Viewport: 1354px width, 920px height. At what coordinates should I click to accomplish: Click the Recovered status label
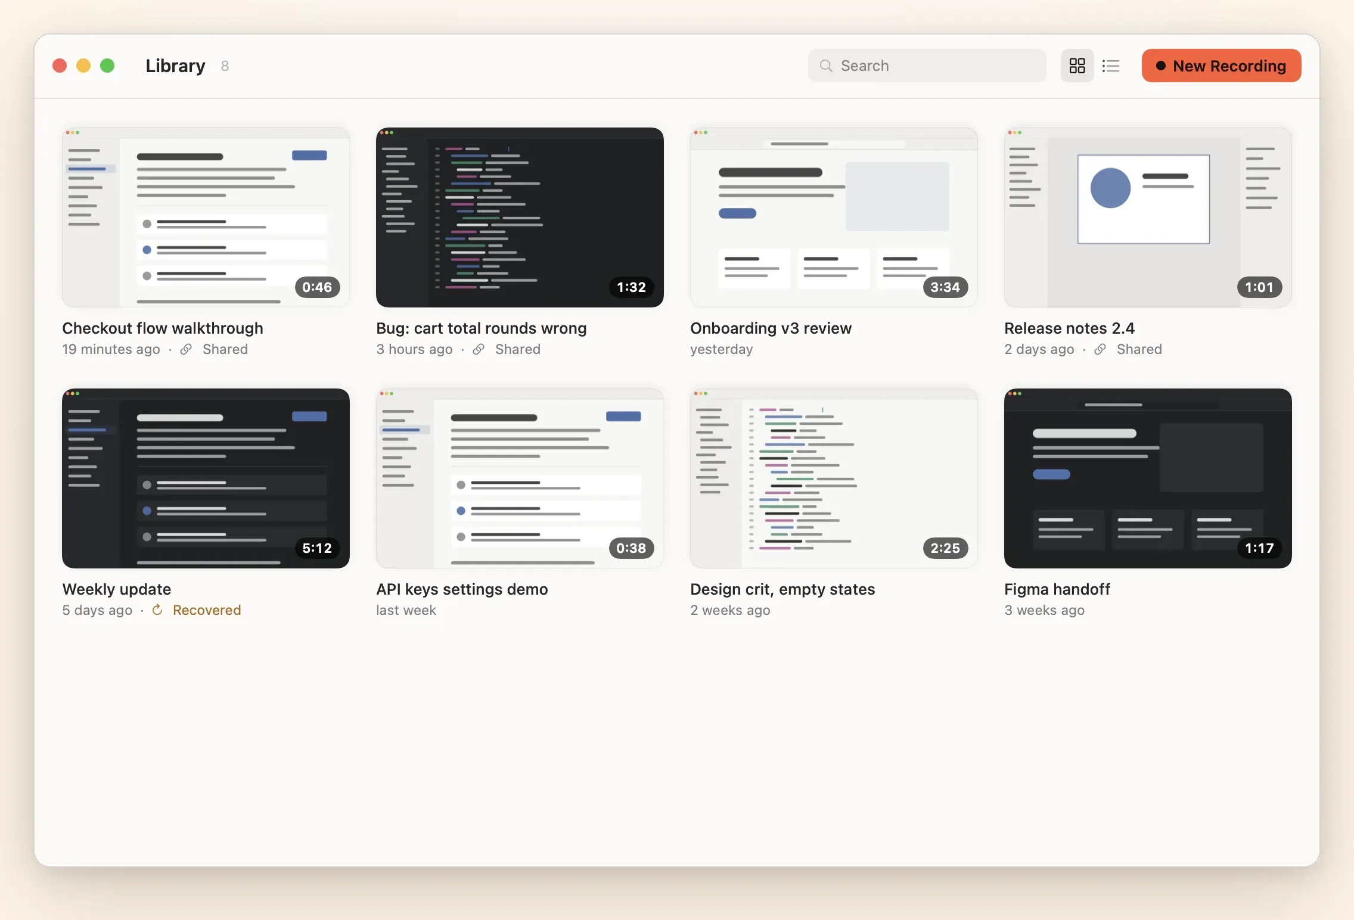[207, 610]
